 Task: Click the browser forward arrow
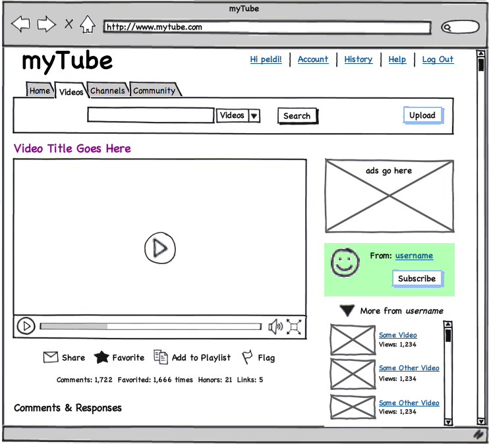click(47, 24)
